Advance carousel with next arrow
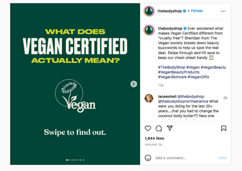The width and height of the screenshot is (242, 171). coord(134,84)
